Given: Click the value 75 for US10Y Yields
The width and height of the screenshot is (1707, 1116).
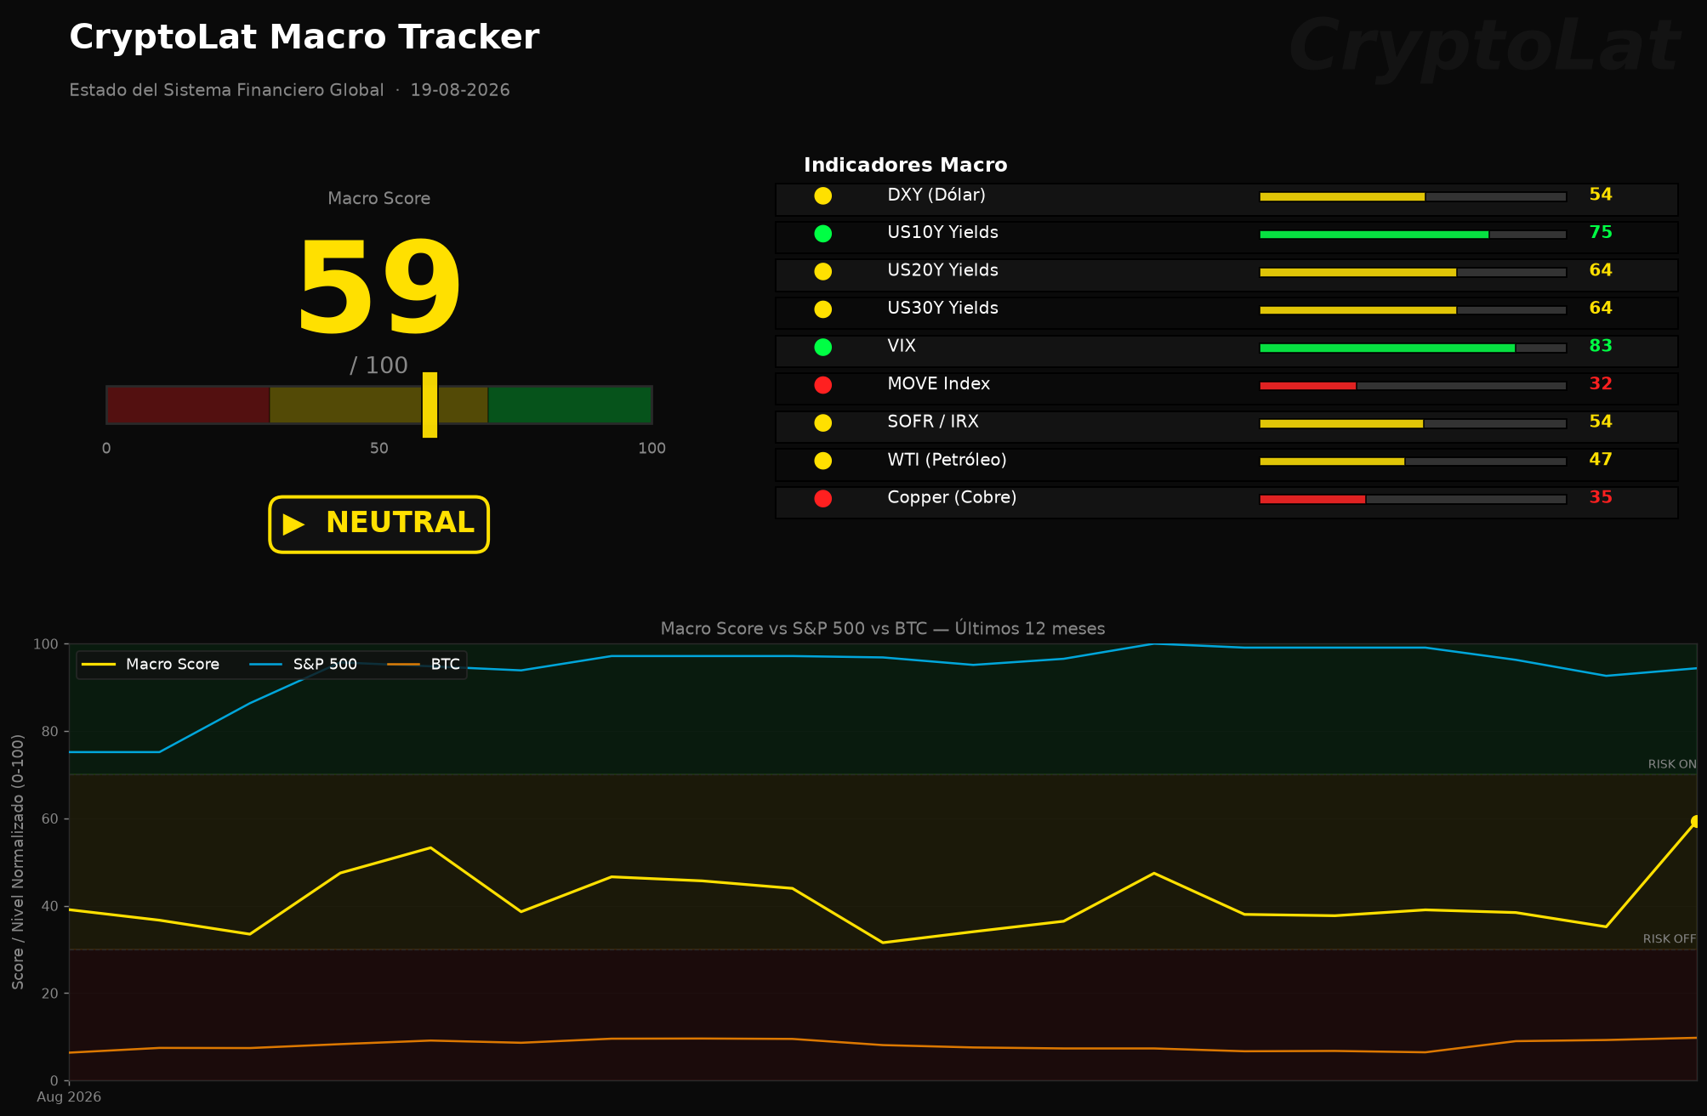Looking at the screenshot, I should 1601,233.
